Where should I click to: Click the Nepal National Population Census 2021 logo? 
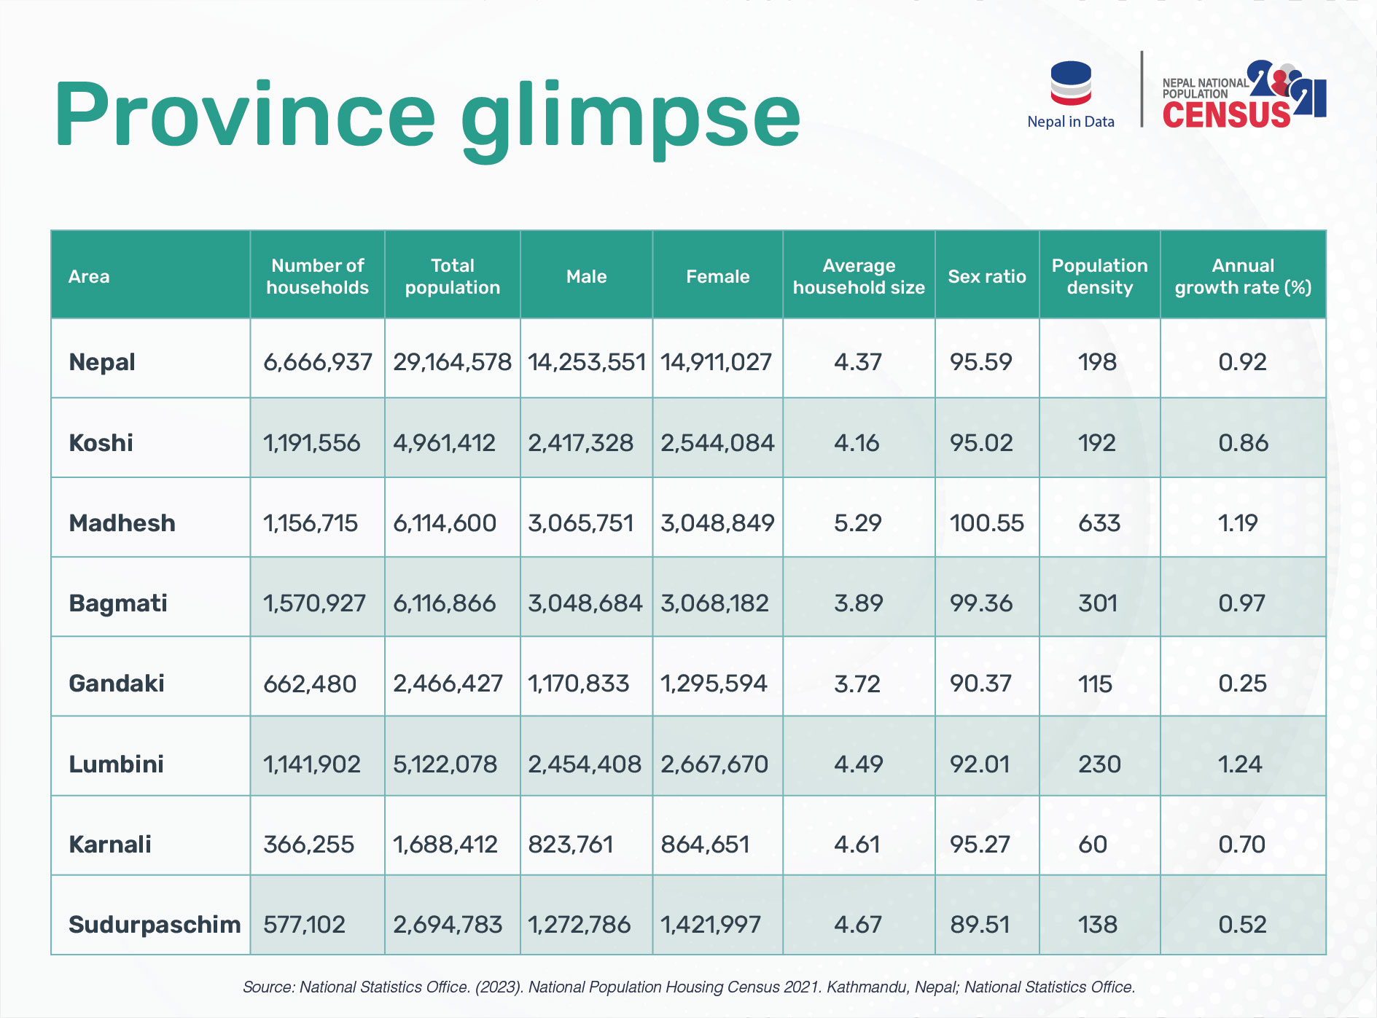[1244, 95]
